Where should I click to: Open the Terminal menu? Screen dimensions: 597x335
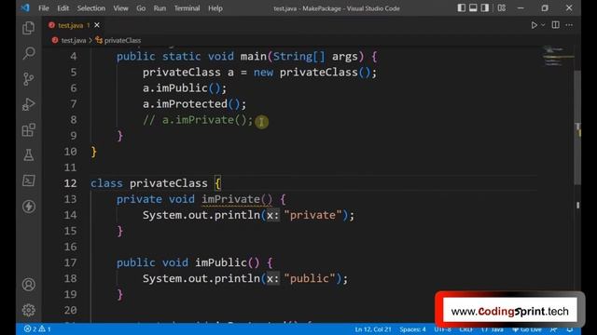(x=187, y=8)
